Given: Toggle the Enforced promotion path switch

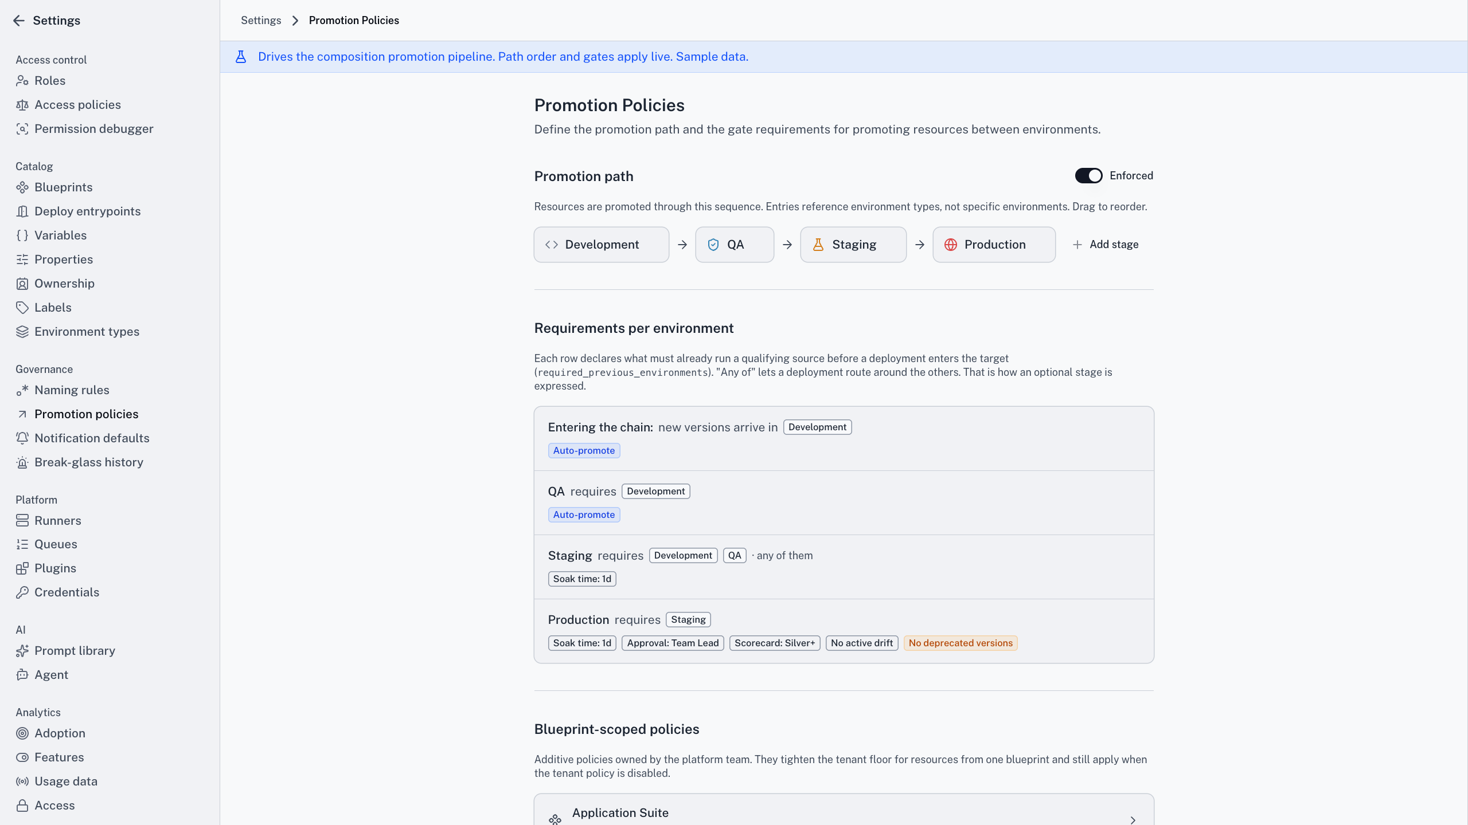Looking at the screenshot, I should coord(1088,176).
